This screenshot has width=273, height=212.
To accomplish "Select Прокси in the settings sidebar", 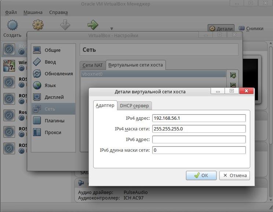I will click(x=53, y=132).
